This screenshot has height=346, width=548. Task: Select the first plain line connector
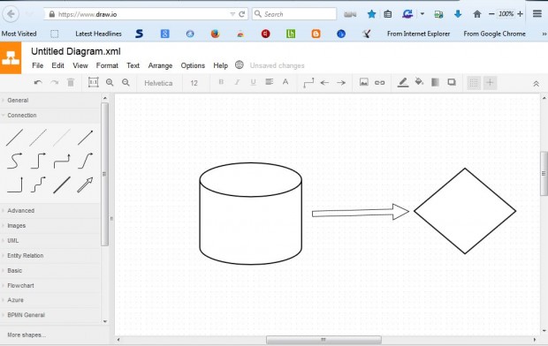click(14, 138)
